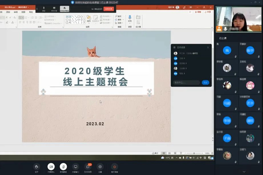This screenshot has height=175, width=263.
Task: Click the blue "我" participant avatar
Action: pyautogui.click(x=227, y=50)
